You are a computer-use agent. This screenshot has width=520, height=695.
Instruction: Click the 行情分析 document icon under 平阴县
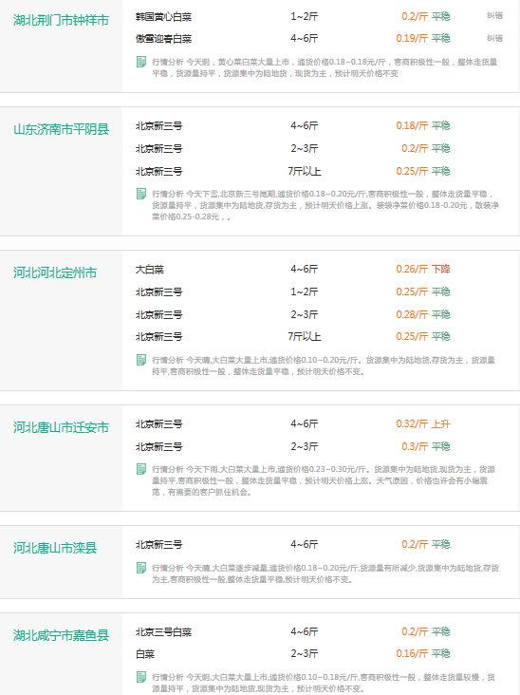[x=141, y=194]
